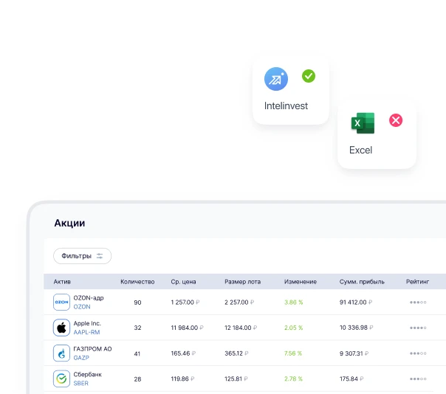Sort by Количество column header

pyautogui.click(x=137, y=282)
